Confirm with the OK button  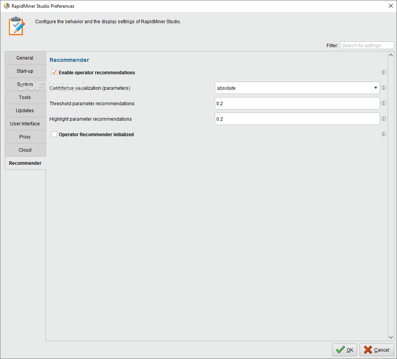pos(344,350)
